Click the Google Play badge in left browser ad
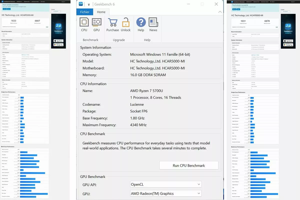 [58, 45]
